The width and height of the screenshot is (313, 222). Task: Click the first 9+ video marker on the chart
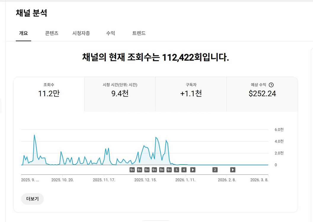(x=132, y=170)
